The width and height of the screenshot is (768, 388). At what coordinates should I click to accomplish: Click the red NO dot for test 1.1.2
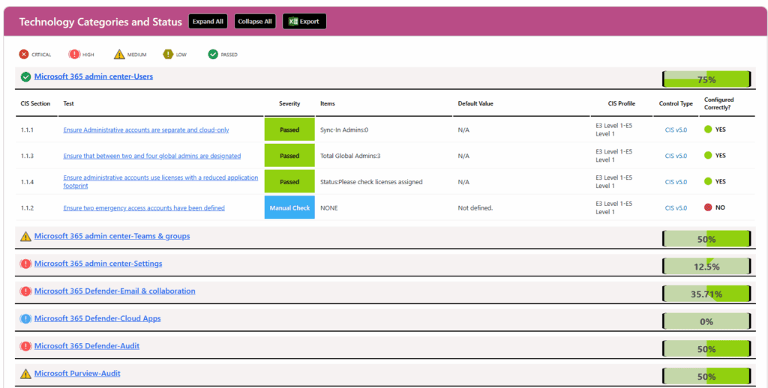click(x=708, y=207)
